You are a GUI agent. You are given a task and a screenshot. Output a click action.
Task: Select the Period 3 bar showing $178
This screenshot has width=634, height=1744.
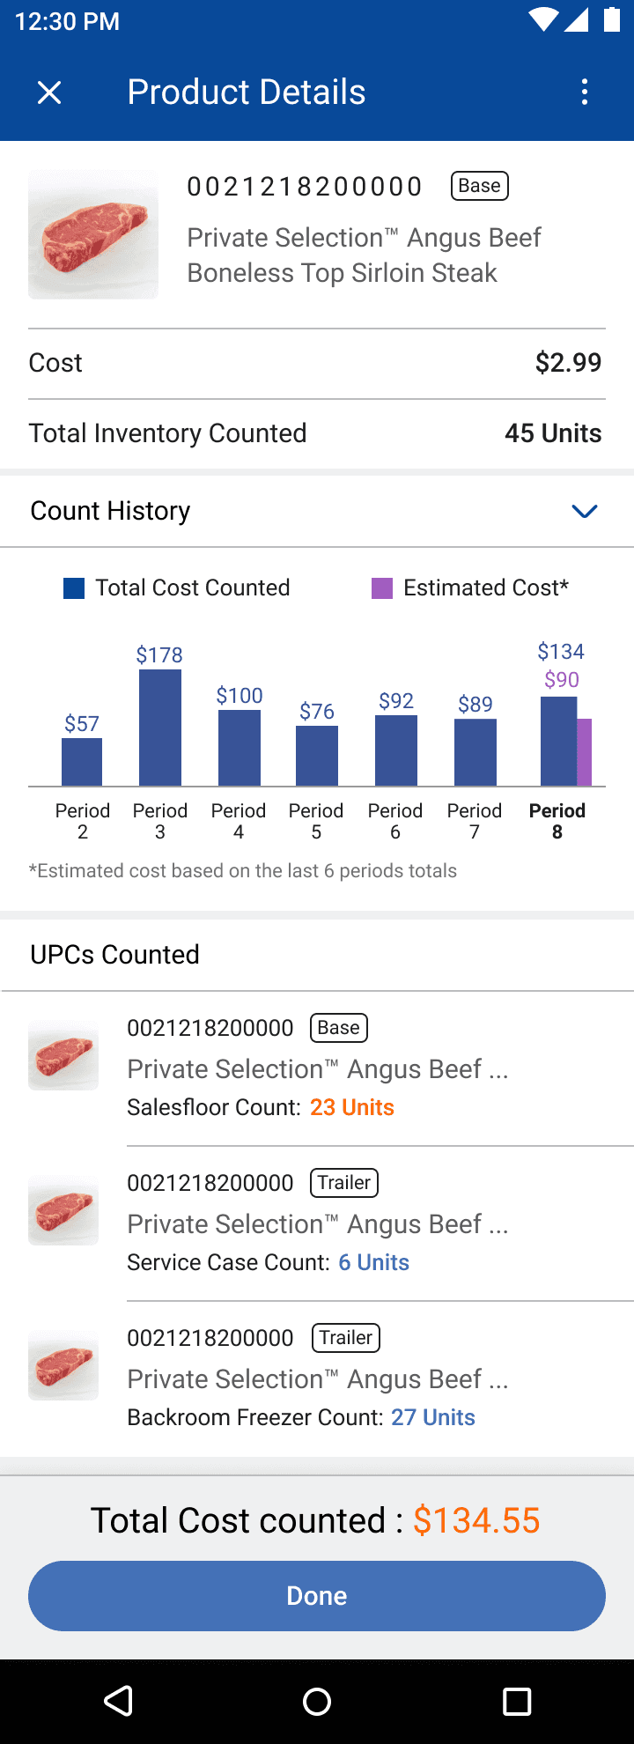click(x=160, y=728)
